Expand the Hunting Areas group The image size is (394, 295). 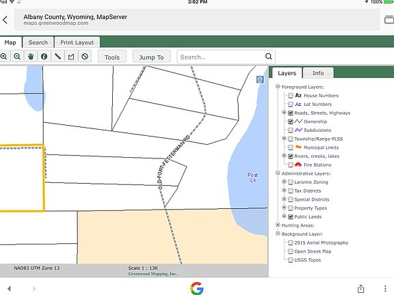coord(278,225)
